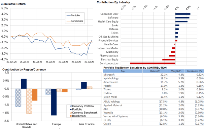Screen dimensions: 205x129
Task: Select the ABB cell
Action: point(106,109)
